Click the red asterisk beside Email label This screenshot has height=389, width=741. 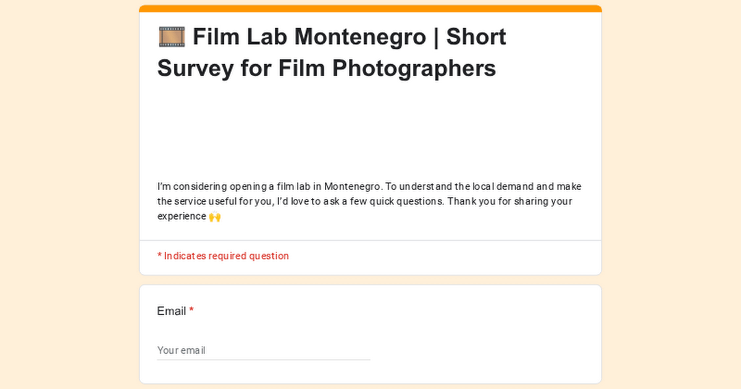tap(191, 311)
